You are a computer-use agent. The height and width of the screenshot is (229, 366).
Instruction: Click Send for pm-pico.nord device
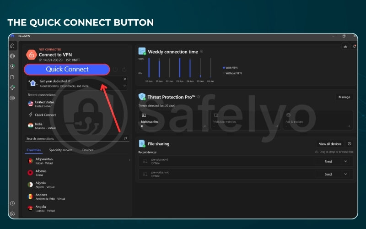[x=328, y=162]
